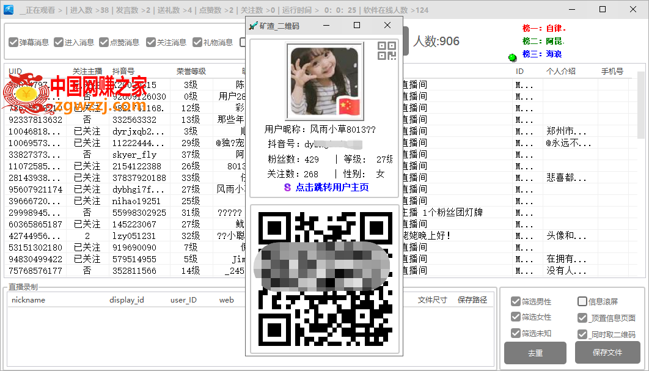Click the 抖音号 column header
649x371 pixels.
click(123, 72)
